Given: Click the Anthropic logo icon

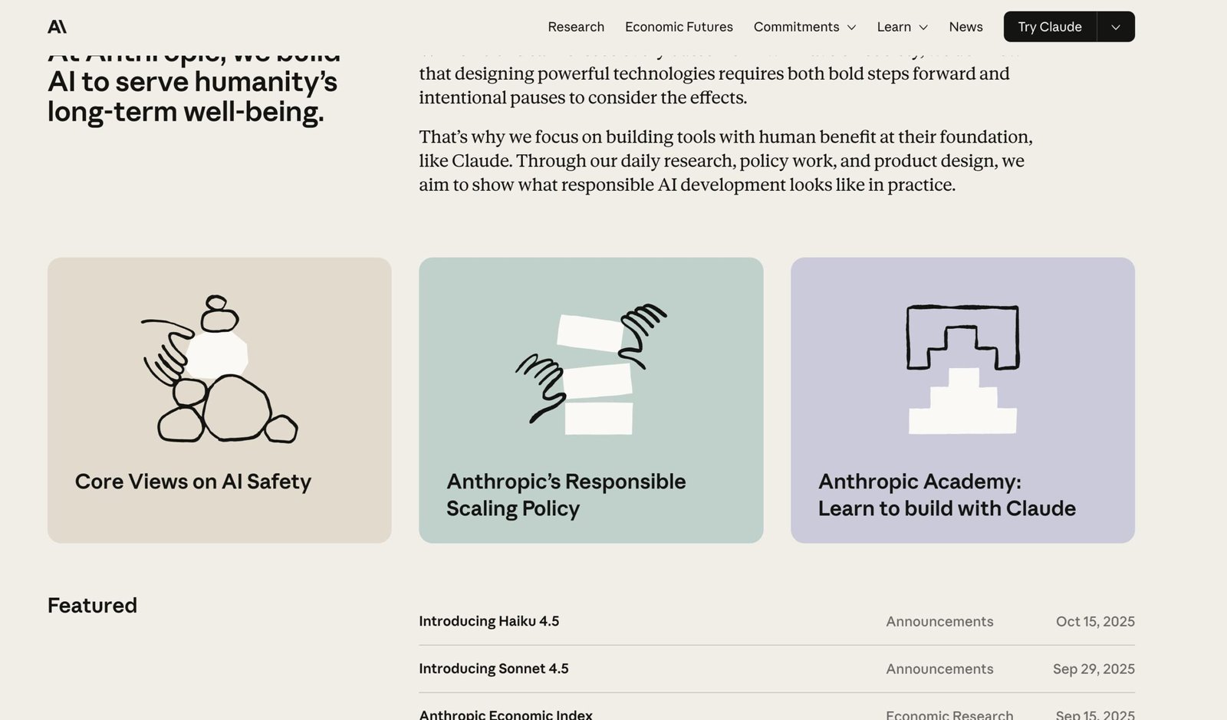Looking at the screenshot, I should click(x=57, y=27).
